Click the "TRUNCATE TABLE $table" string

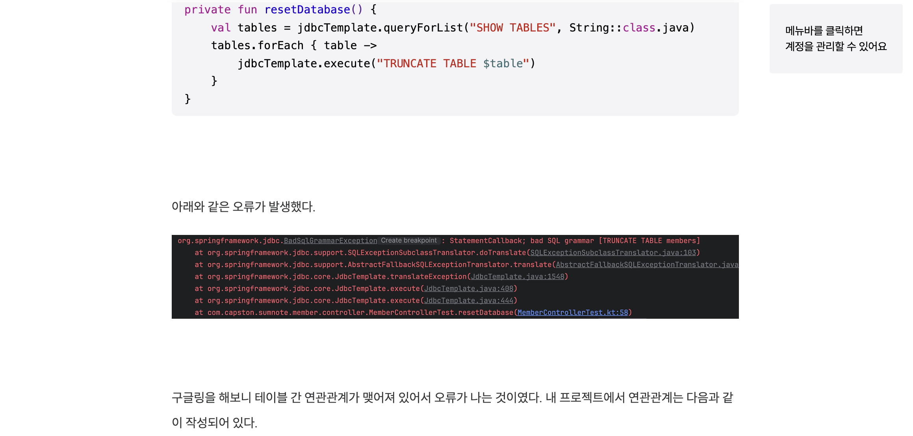pos(453,63)
